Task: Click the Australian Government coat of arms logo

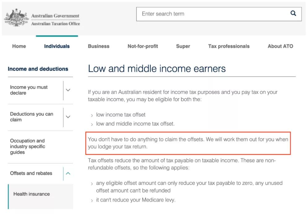Action: [x=16, y=18]
